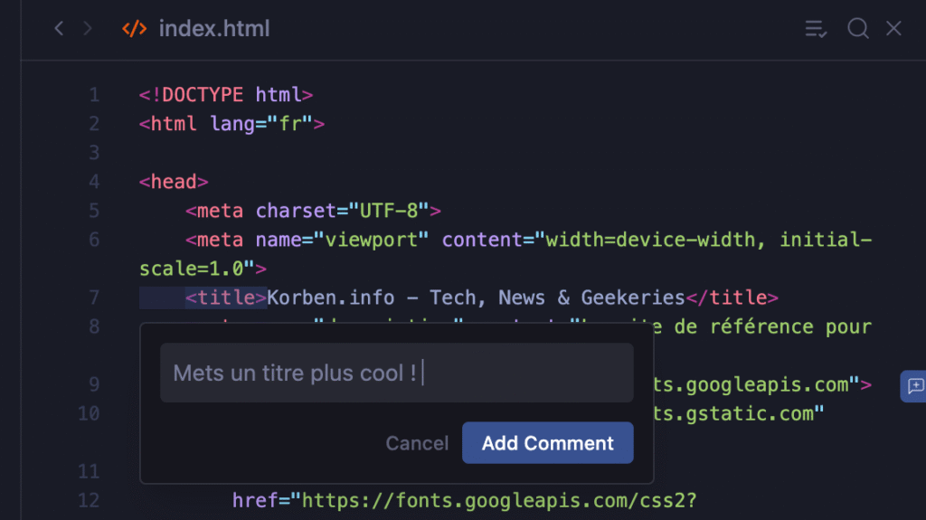This screenshot has width=926, height=520.
Task: Click line number 1 in the gutter
Action: [94, 95]
